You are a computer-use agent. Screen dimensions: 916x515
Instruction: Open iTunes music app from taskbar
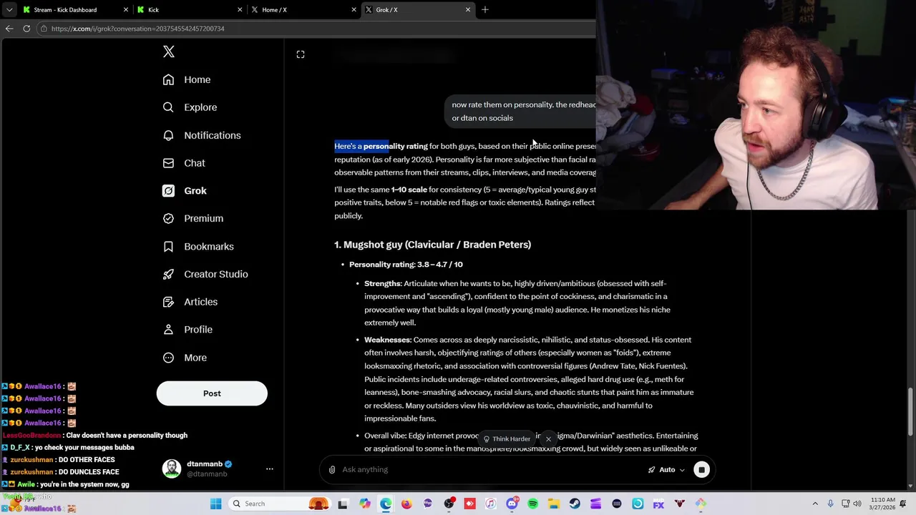click(x=490, y=504)
